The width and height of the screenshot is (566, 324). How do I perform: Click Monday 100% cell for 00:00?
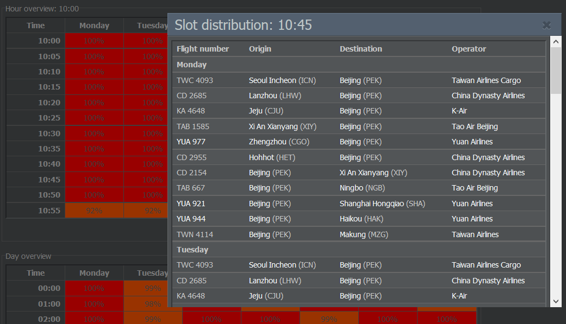coord(94,288)
